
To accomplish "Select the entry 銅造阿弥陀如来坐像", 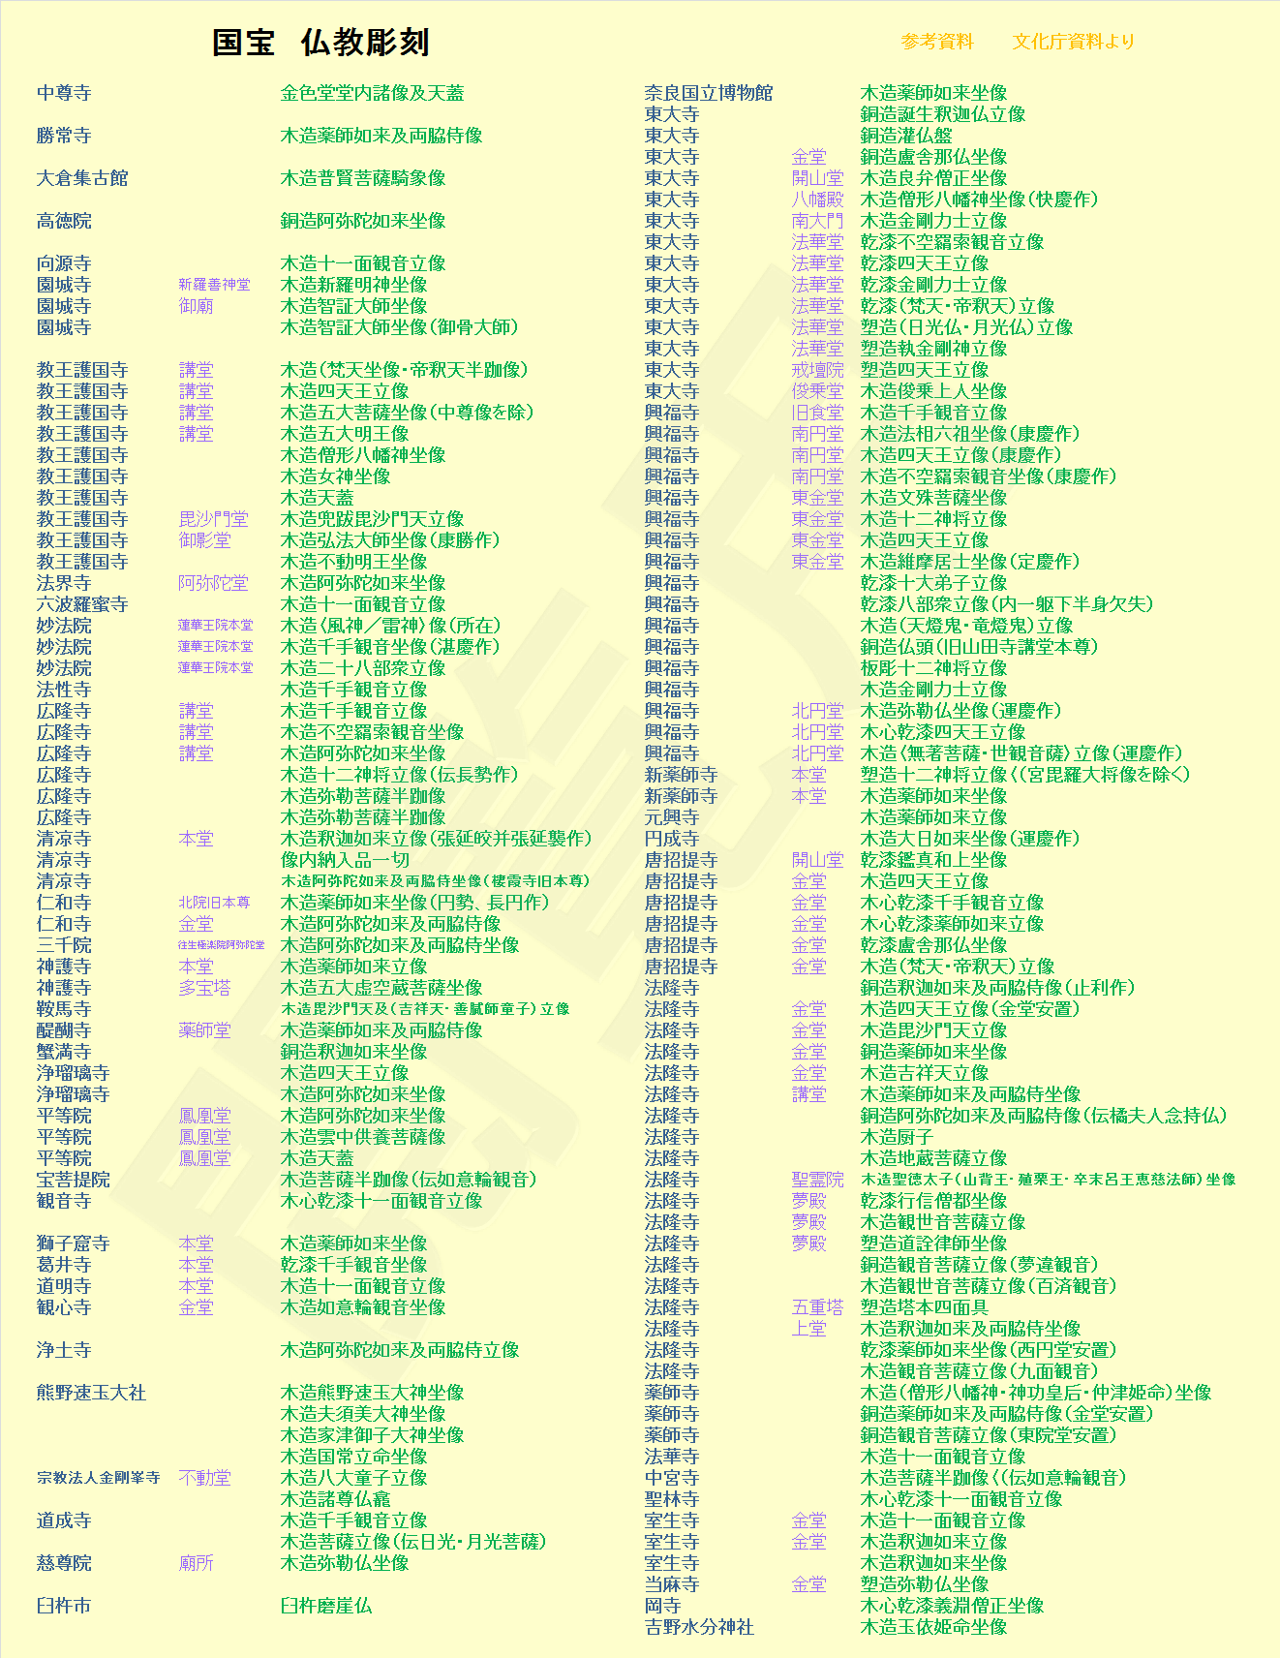I will click(x=363, y=221).
